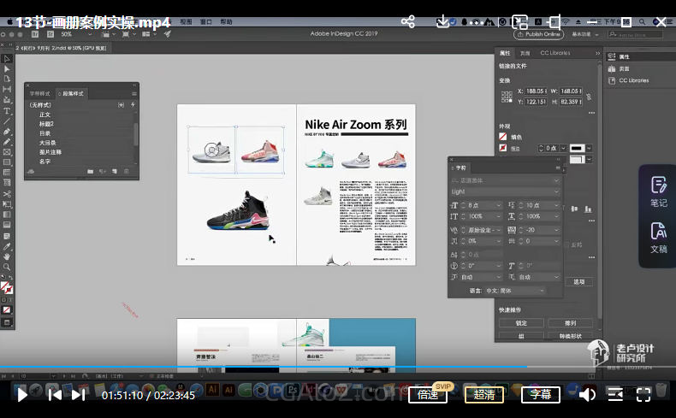The image size is (676, 418).
Task: Skip to next video
Action: 79,394
